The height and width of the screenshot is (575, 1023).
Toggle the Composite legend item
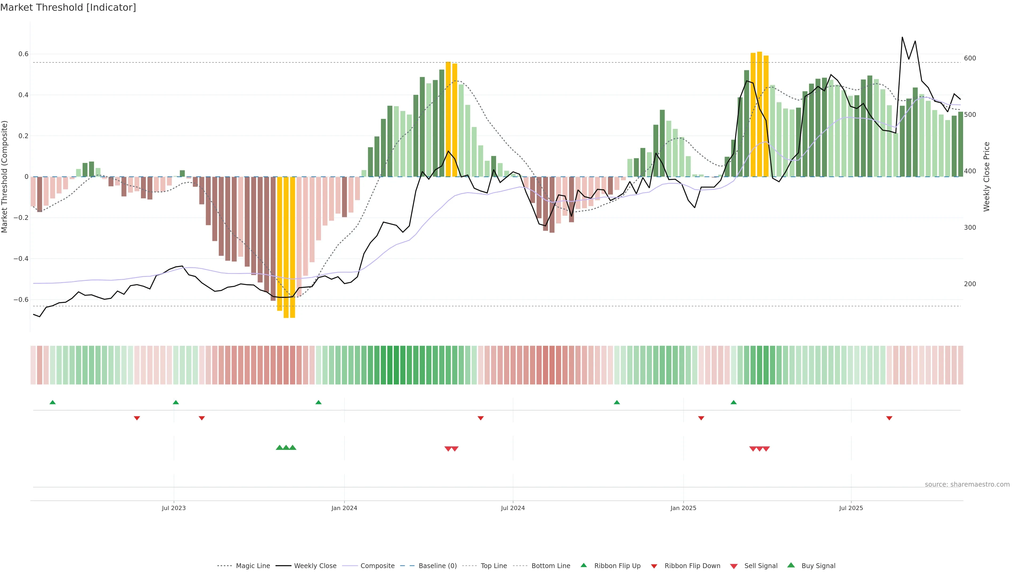coord(377,566)
